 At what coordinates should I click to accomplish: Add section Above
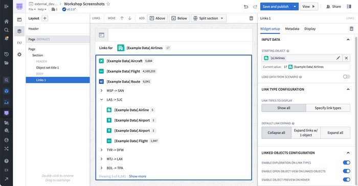pyautogui.click(x=158, y=18)
